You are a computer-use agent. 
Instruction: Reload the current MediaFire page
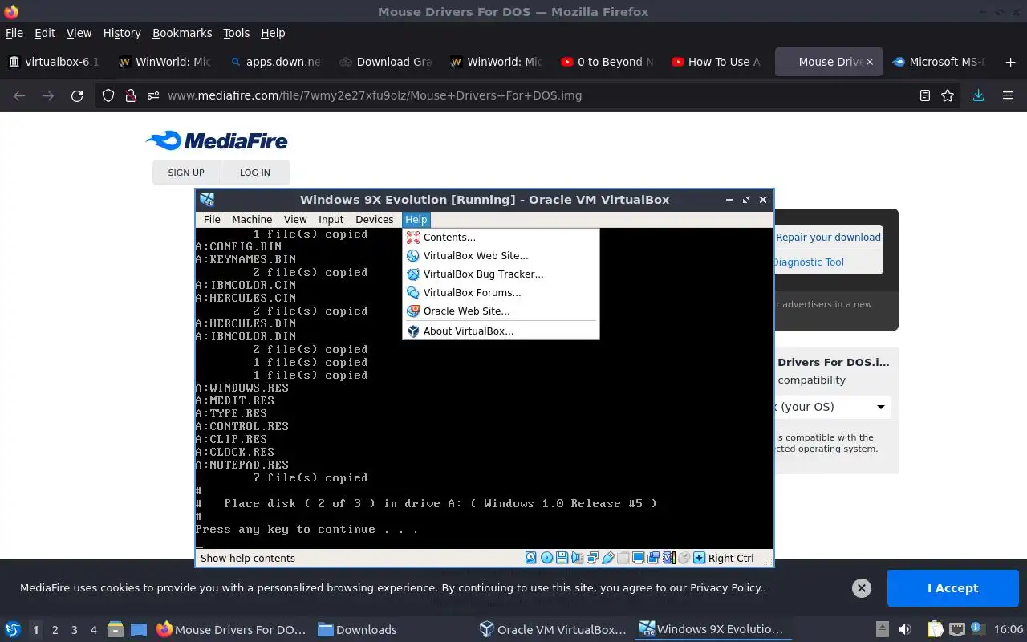pyautogui.click(x=77, y=95)
